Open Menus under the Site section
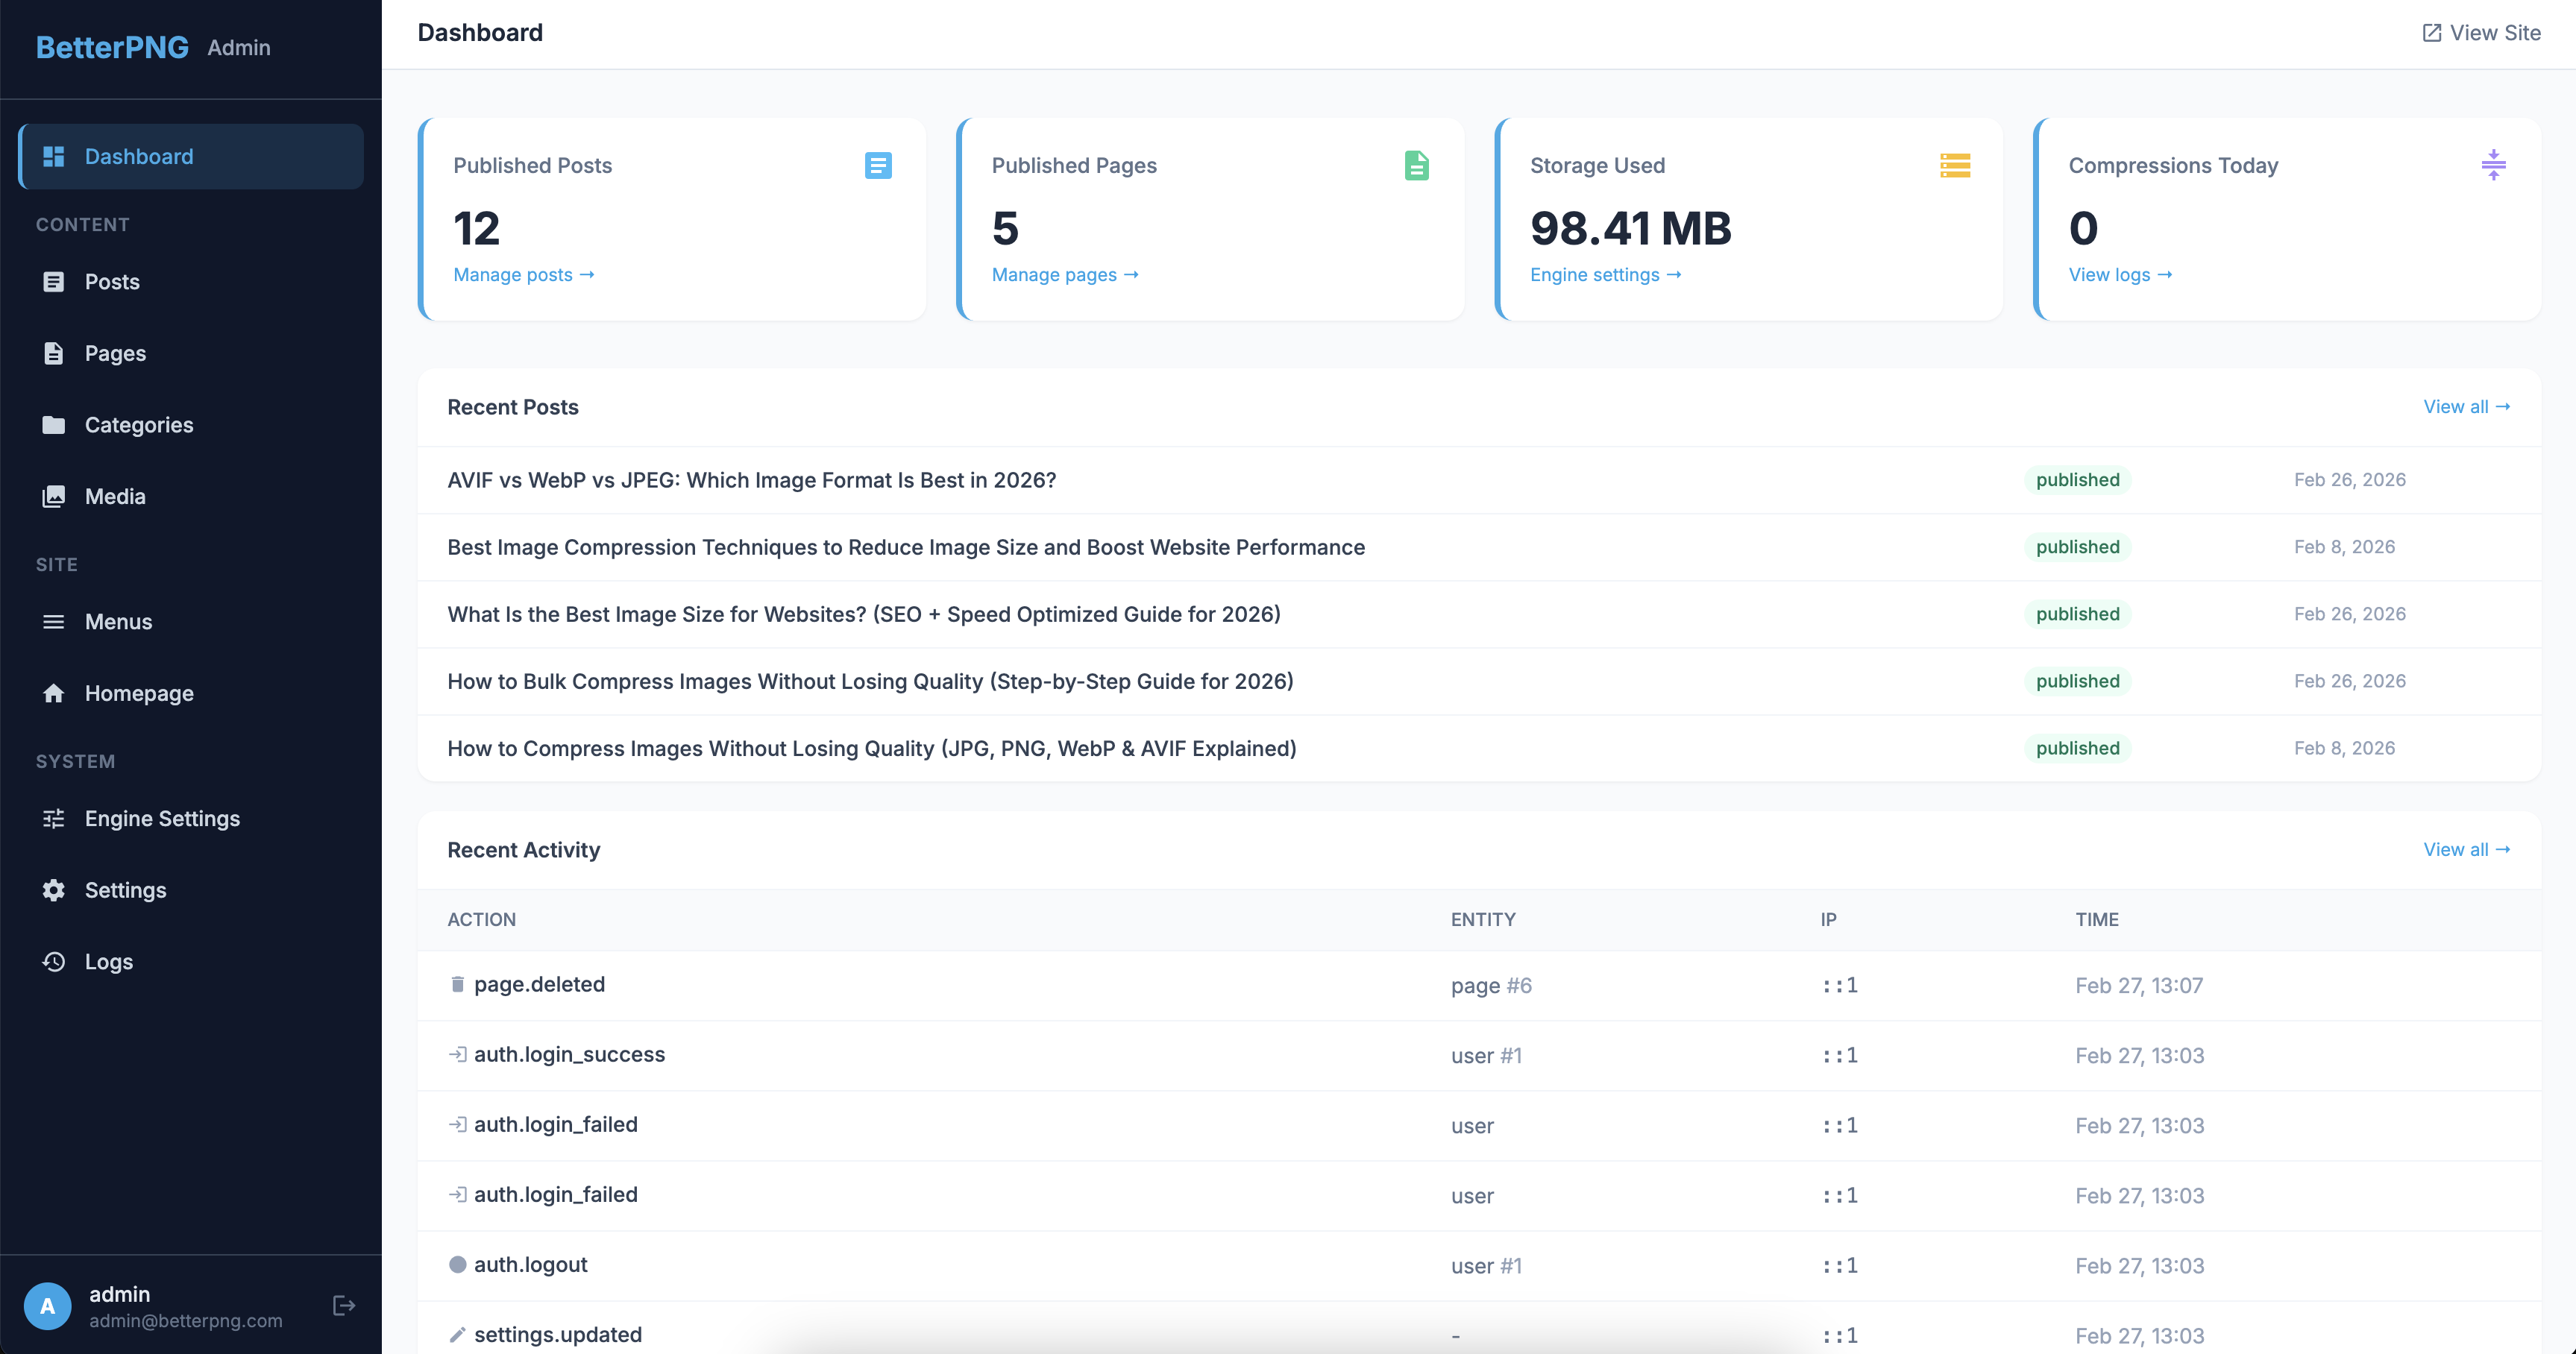 click(118, 622)
